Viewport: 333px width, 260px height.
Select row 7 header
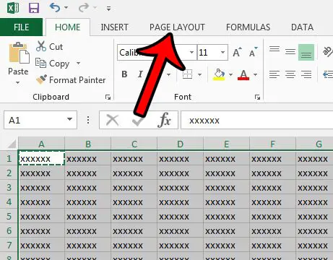pos(9,245)
